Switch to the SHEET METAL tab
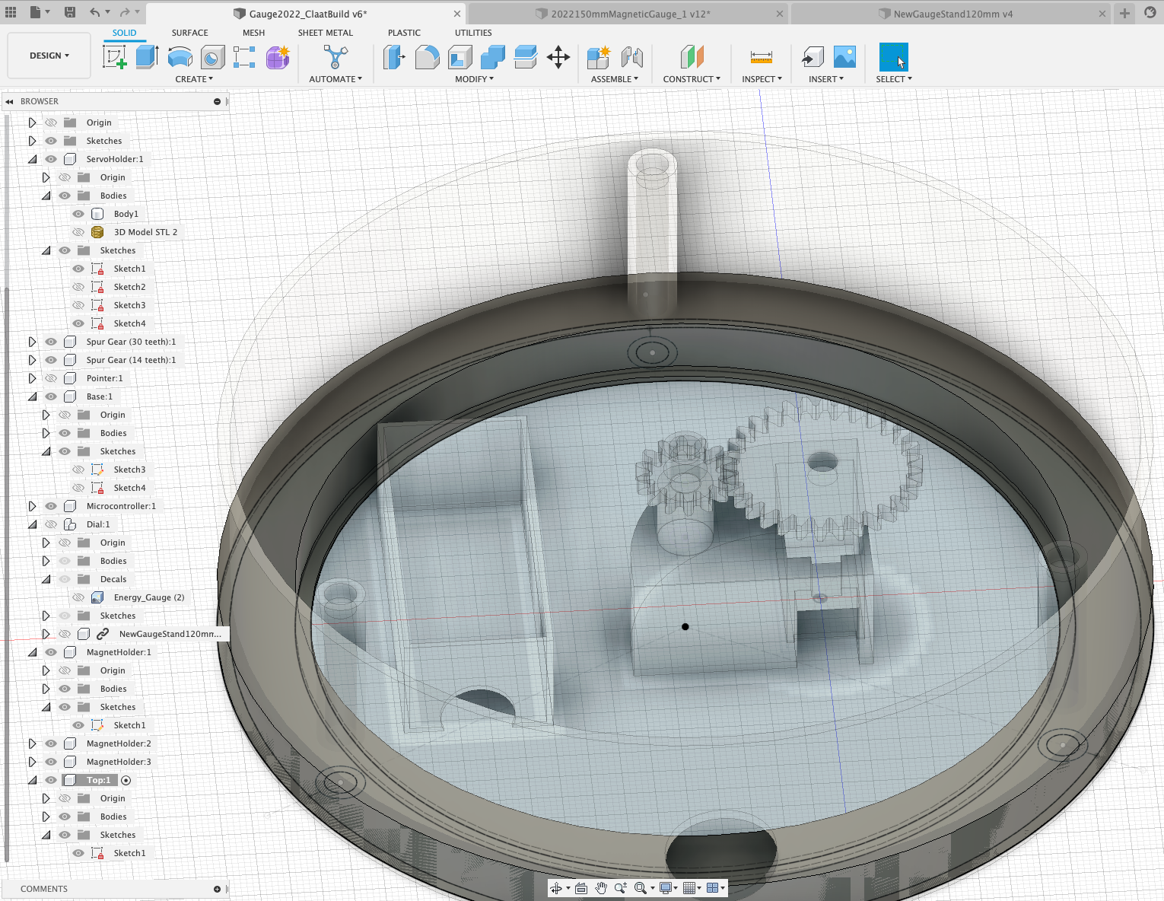Image resolution: width=1164 pixels, height=901 pixels. tap(326, 33)
